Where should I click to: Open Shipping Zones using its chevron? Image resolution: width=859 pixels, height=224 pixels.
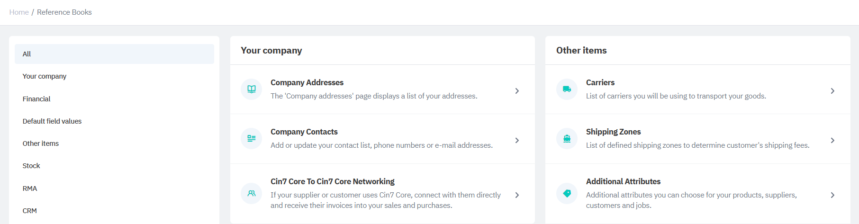pos(832,140)
